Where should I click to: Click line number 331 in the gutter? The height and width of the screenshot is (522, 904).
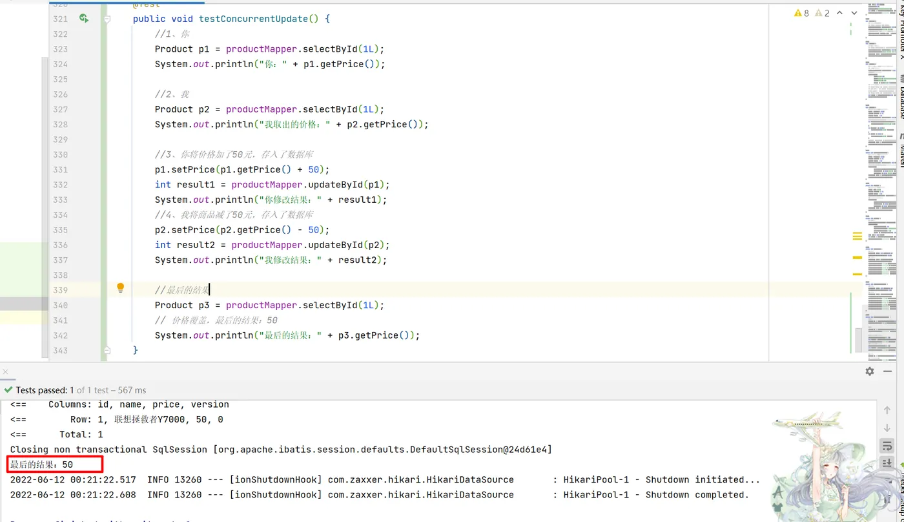(60, 170)
